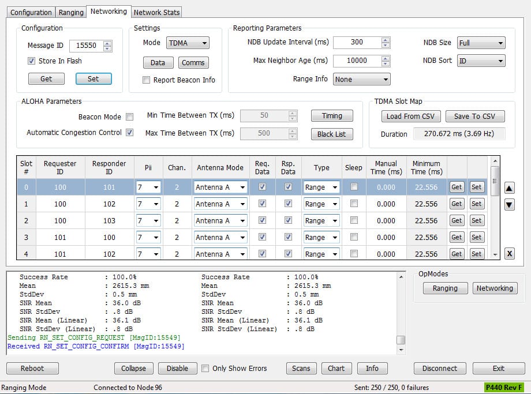
Task: Move selected slot down with arrow button
Action: pos(510,205)
